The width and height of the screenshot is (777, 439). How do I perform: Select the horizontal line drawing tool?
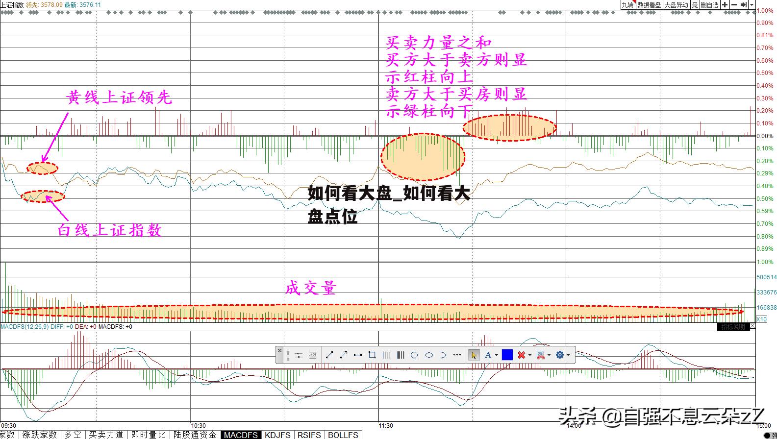point(358,355)
